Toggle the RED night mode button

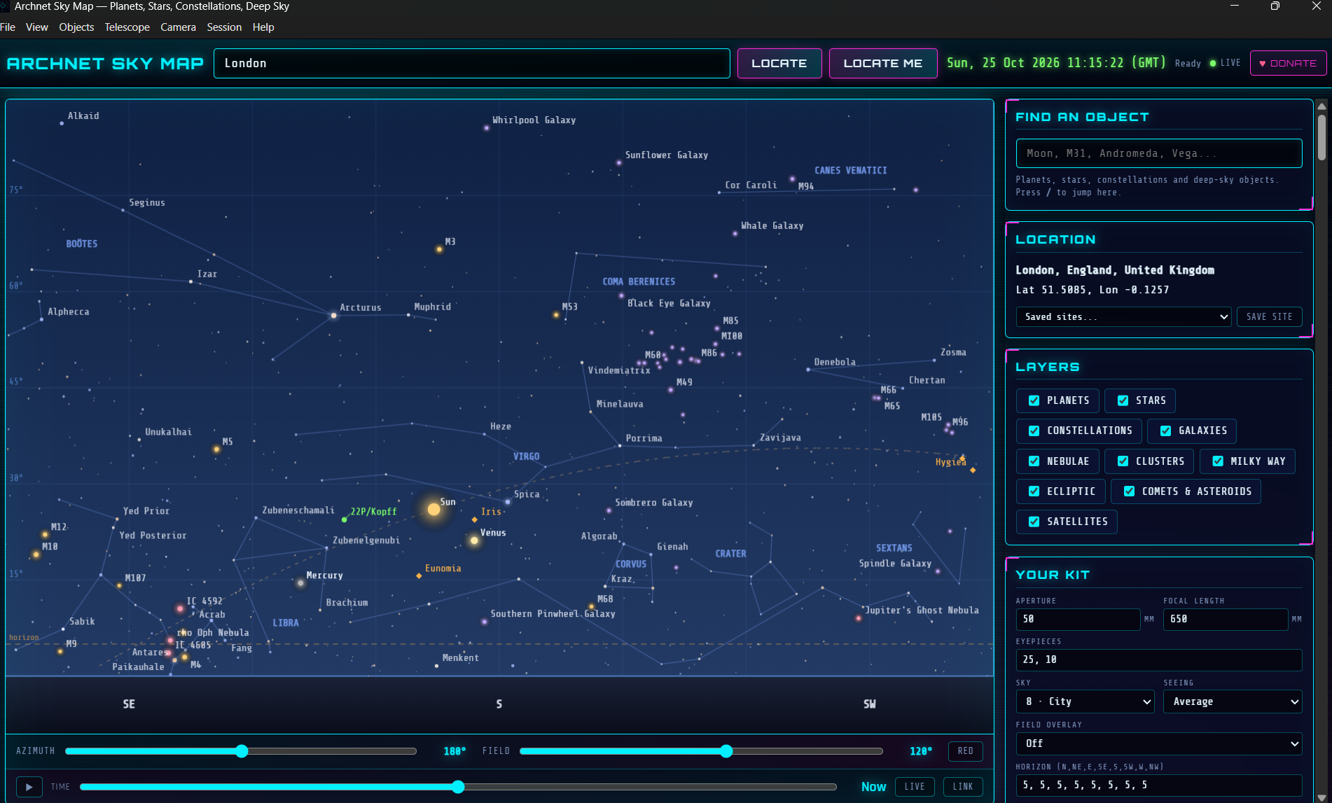965,751
